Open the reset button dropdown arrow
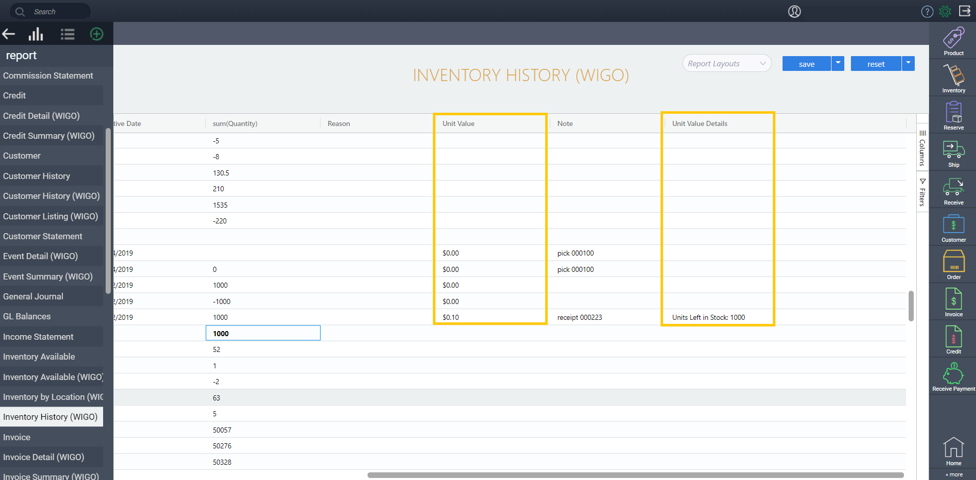Screen dimensions: 976x480 908,63
